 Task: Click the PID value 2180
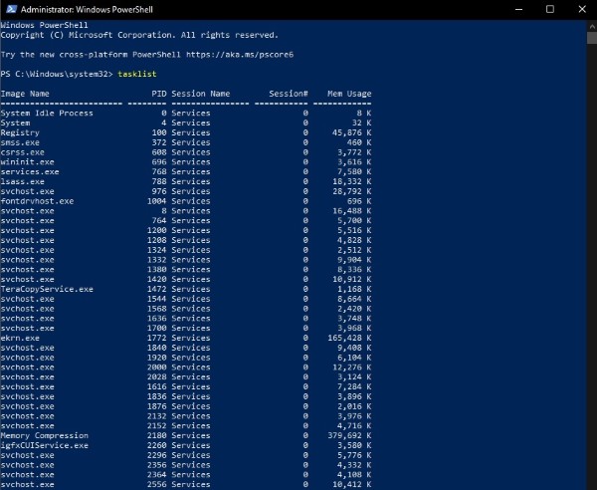156,435
